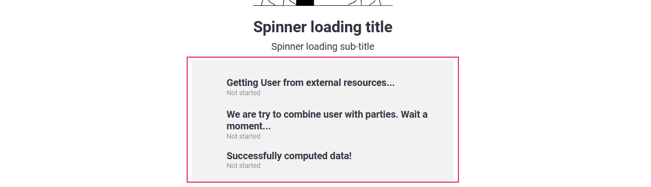Click the empty icon slot beside Getting User step
Screen dimensions: 651x187
click(x=210, y=86)
